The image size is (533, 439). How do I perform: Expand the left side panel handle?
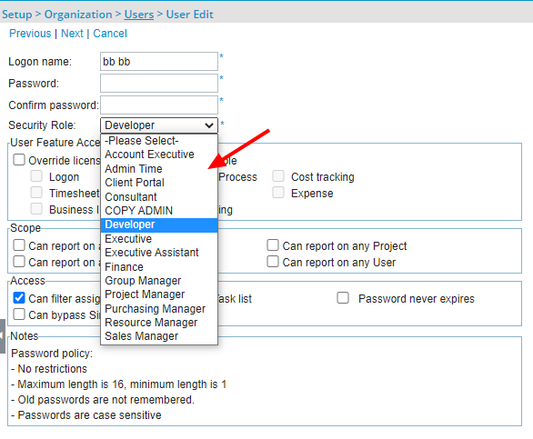2,336
